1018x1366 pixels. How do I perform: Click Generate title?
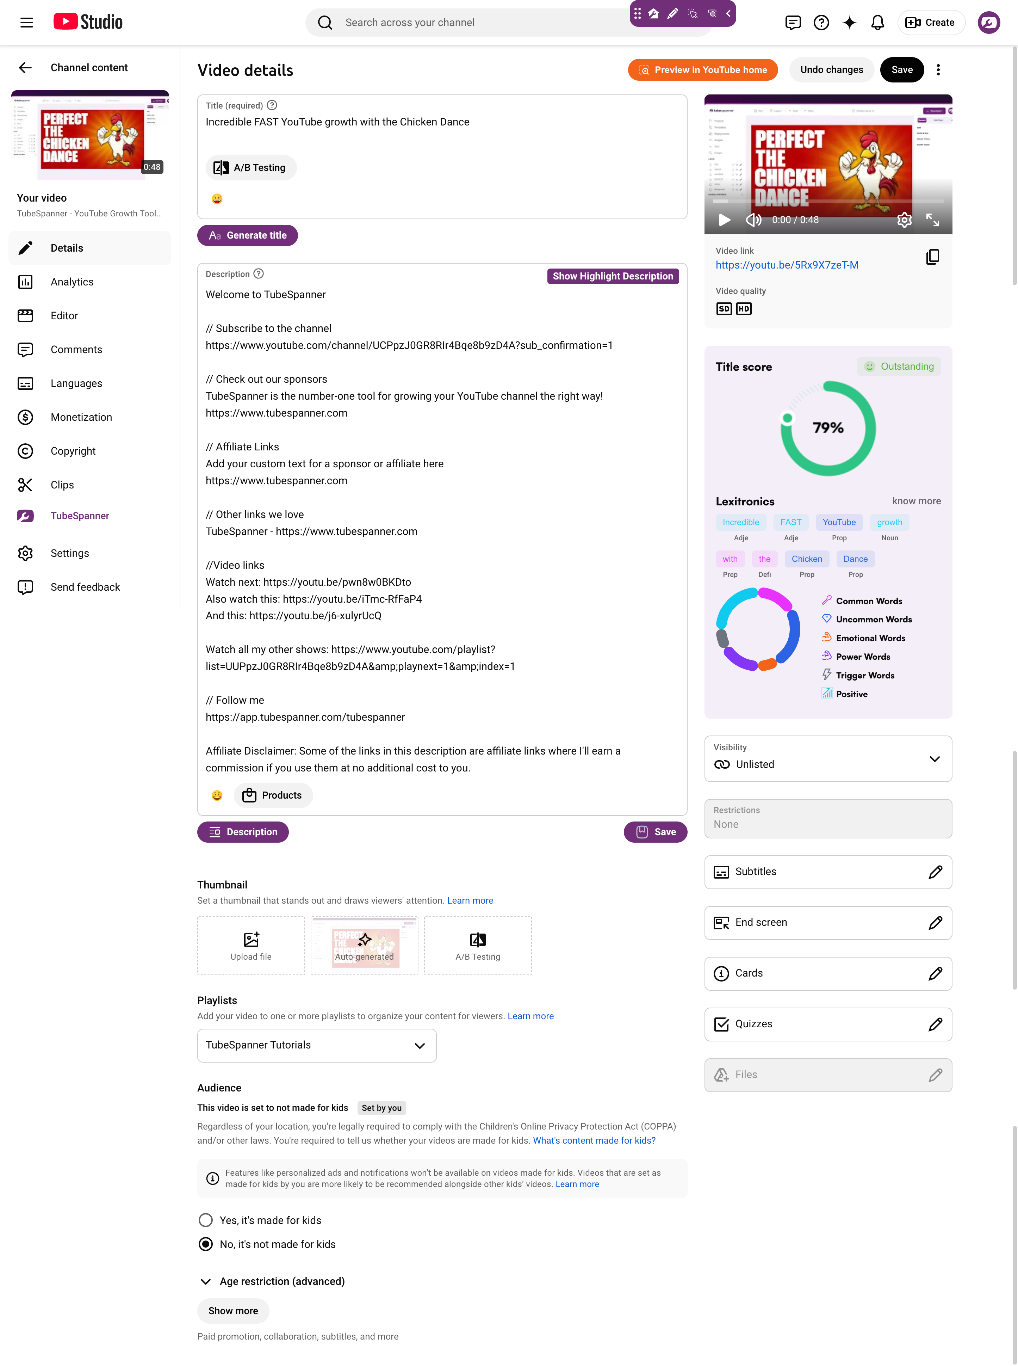pos(247,235)
